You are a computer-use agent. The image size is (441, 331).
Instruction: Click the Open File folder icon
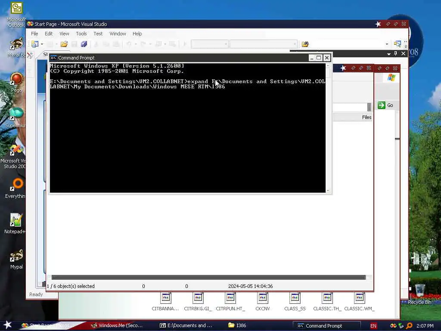tap(64, 44)
